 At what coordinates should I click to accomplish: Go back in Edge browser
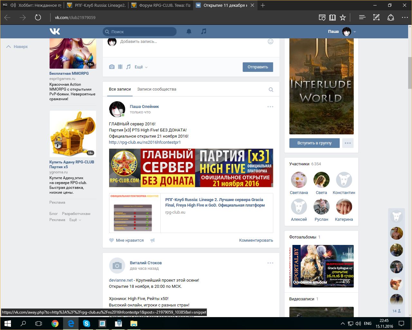click(7, 17)
